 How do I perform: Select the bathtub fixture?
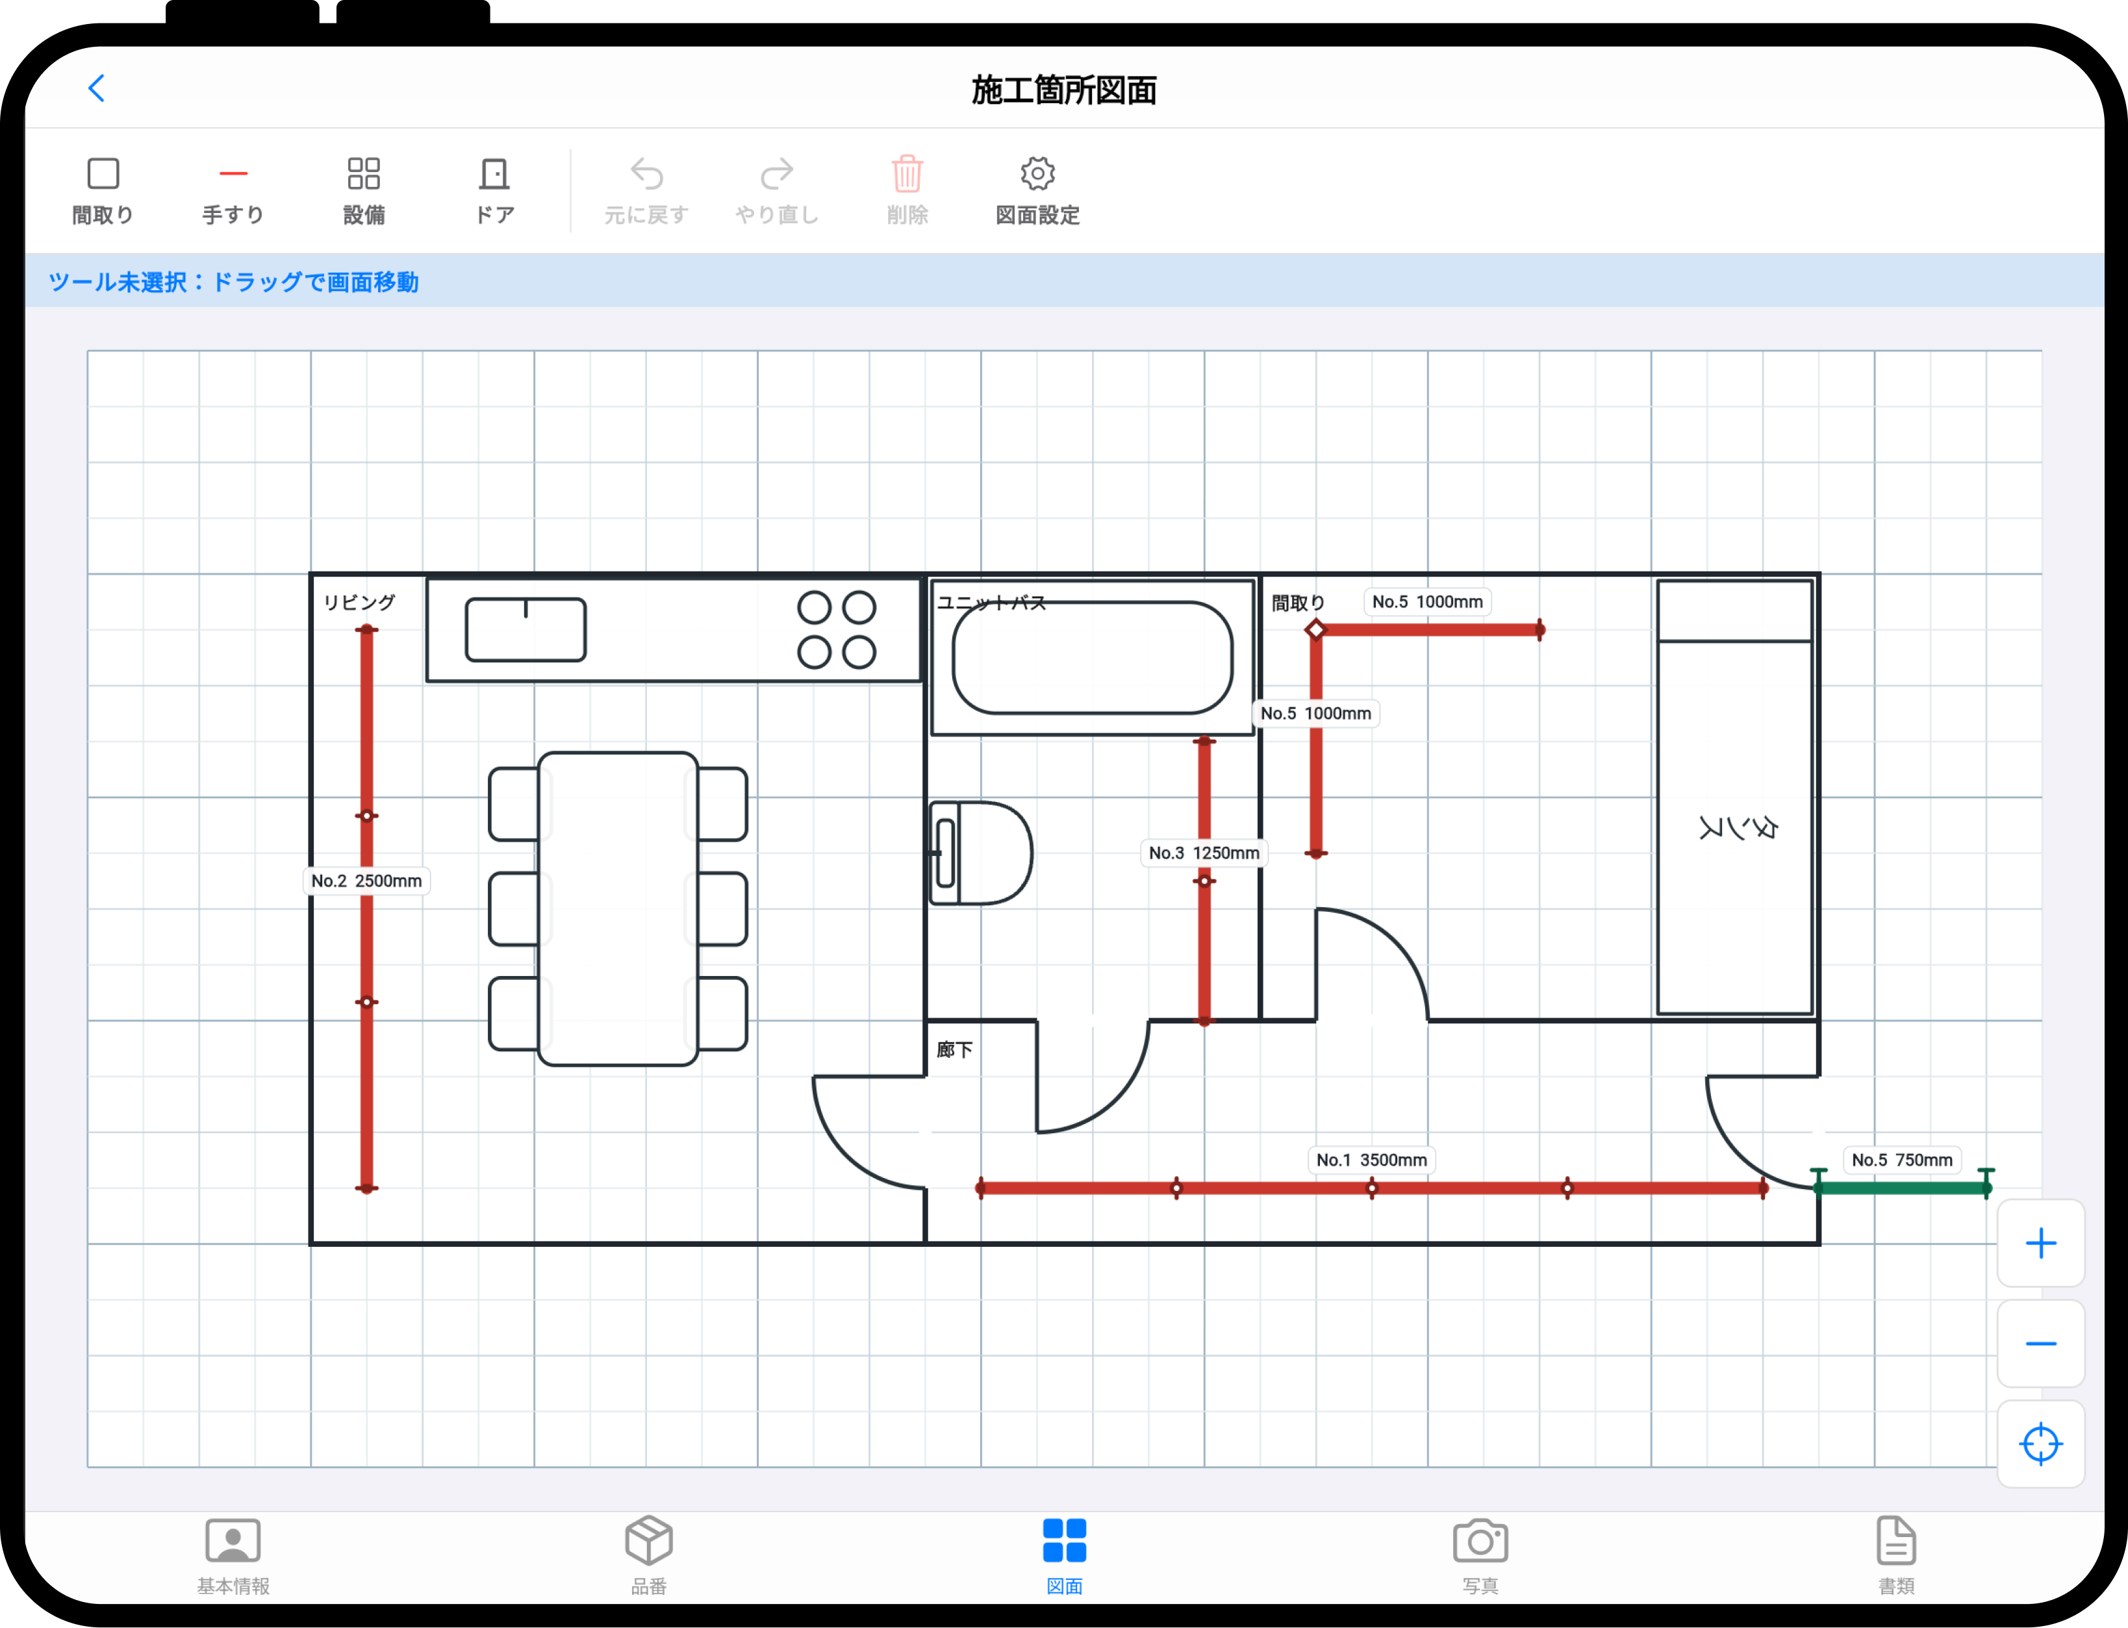(1093, 658)
